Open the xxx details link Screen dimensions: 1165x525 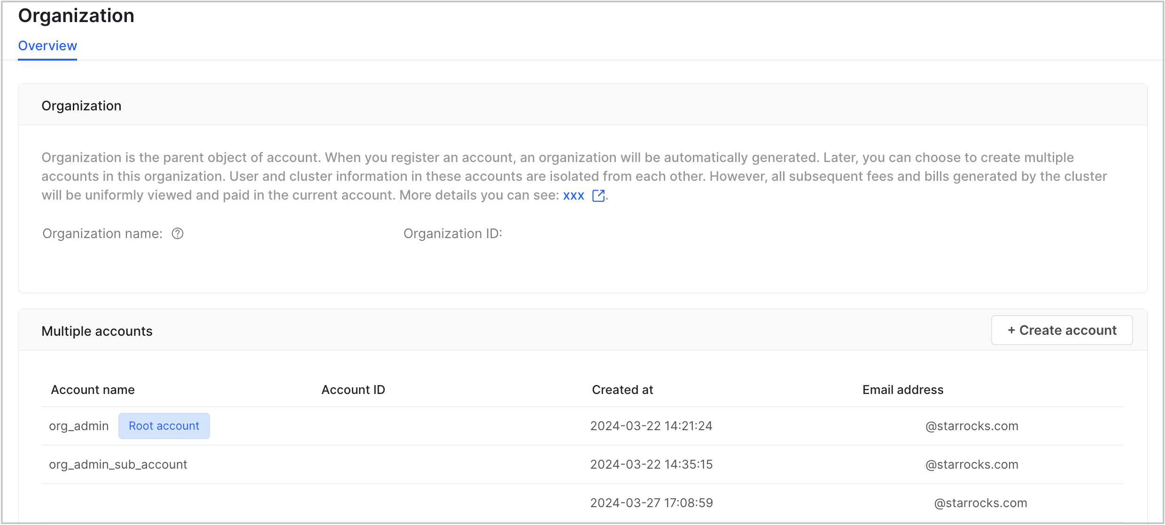[574, 195]
